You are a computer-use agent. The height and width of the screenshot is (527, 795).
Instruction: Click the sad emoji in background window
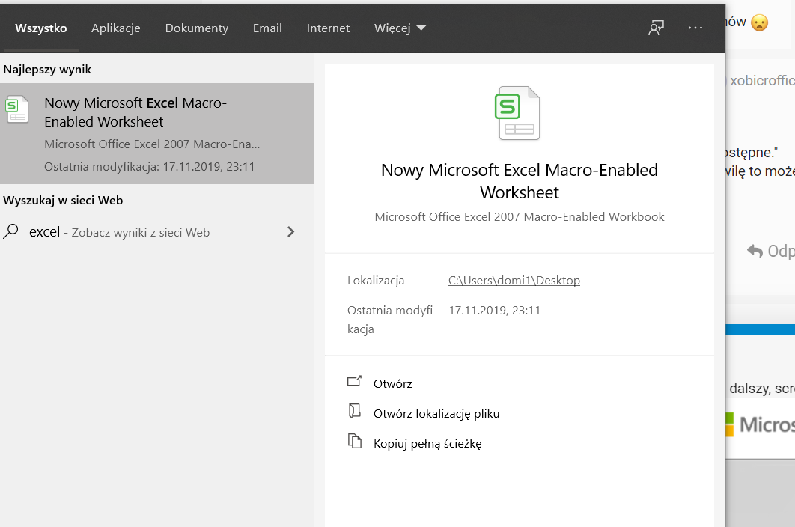[x=759, y=22]
